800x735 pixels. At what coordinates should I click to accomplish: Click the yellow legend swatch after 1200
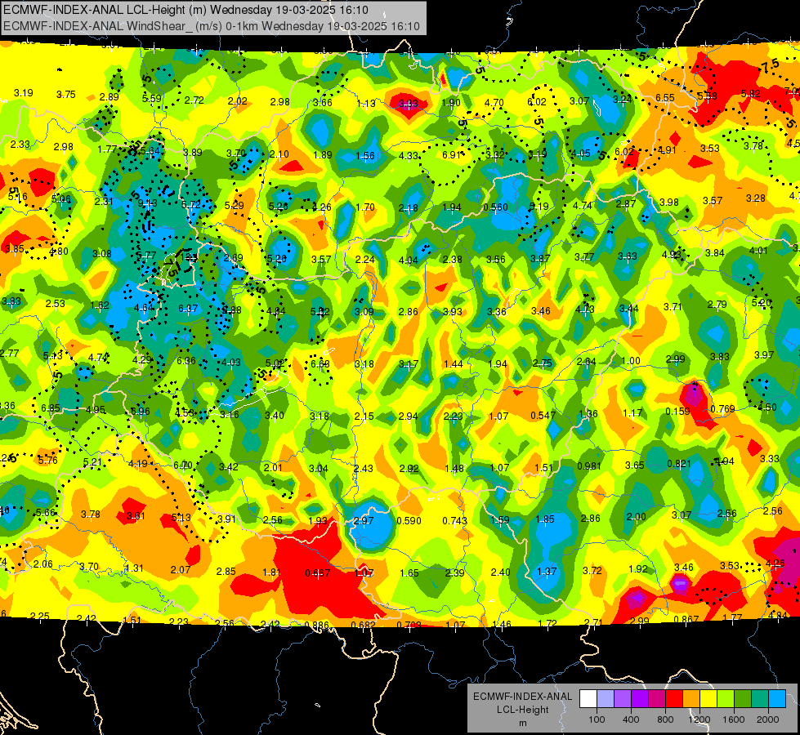(x=708, y=698)
